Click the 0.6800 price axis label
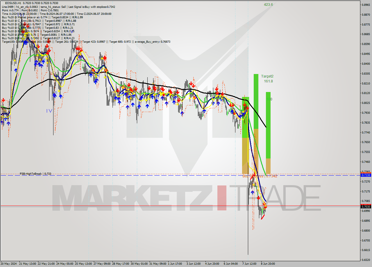The image size is (372, 267). click(366, 230)
